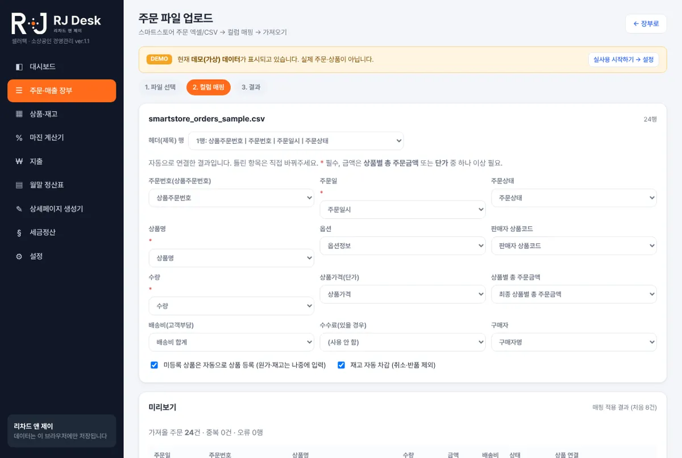The height and width of the screenshot is (458, 682).
Task: Go to 마진 계산기 page
Action: pyautogui.click(x=61, y=138)
